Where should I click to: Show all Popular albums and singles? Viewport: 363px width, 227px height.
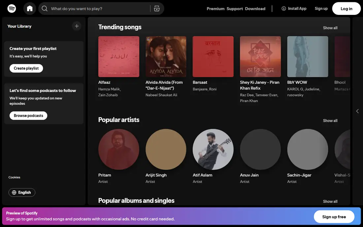point(330,201)
